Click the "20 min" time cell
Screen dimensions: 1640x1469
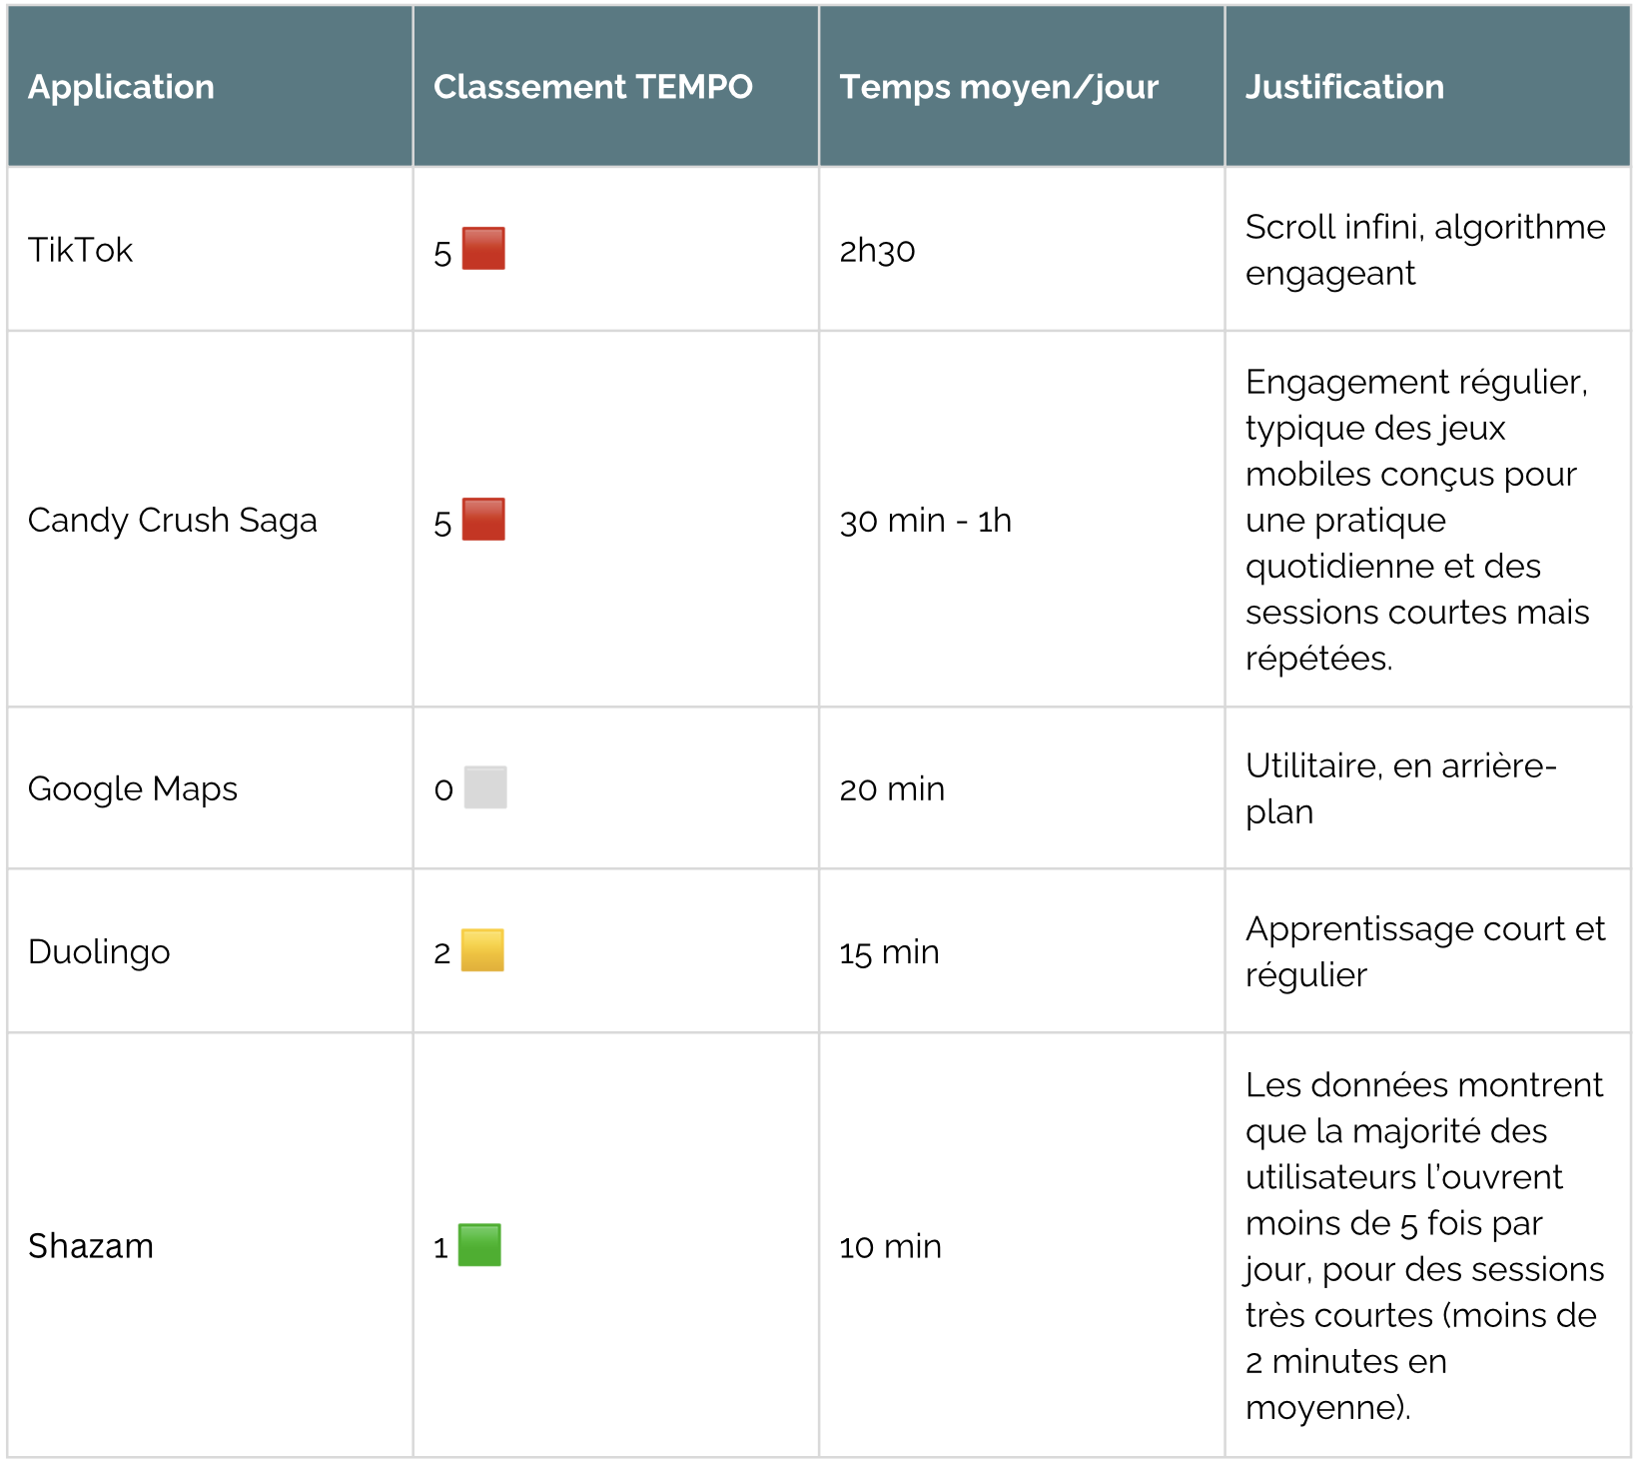(x=891, y=789)
